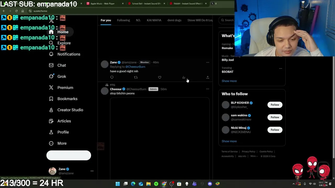Expand the More menu in sidebar
The width and height of the screenshot is (335, 188).
coord(58,143)
